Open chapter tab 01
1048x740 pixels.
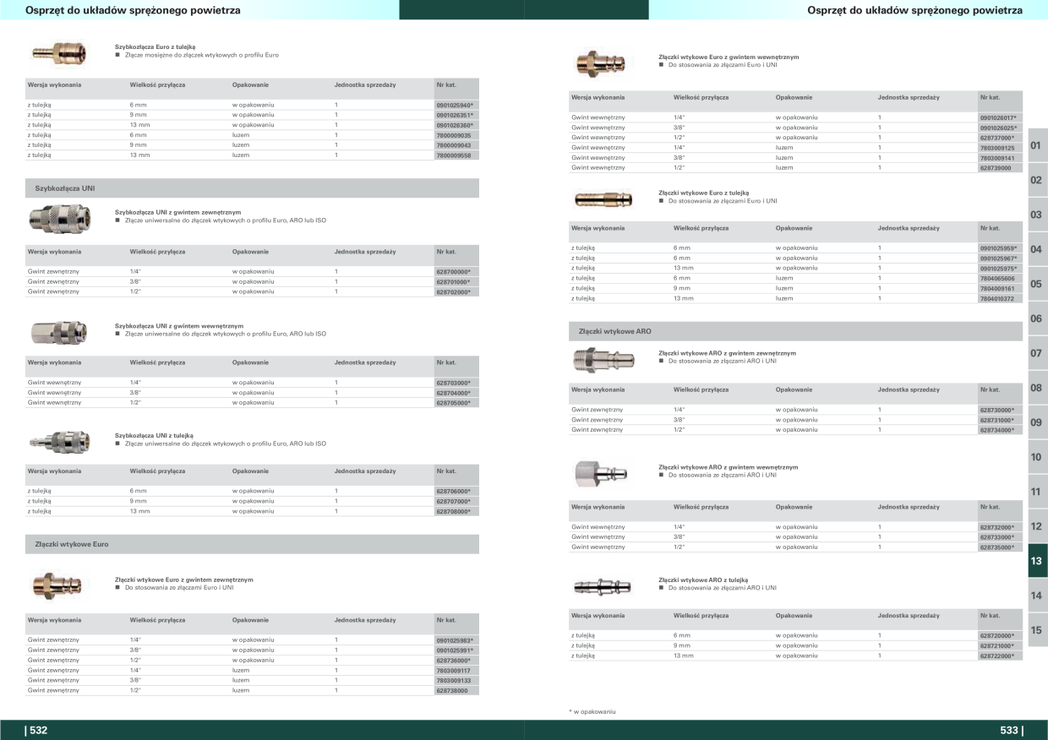point(1038,145)
